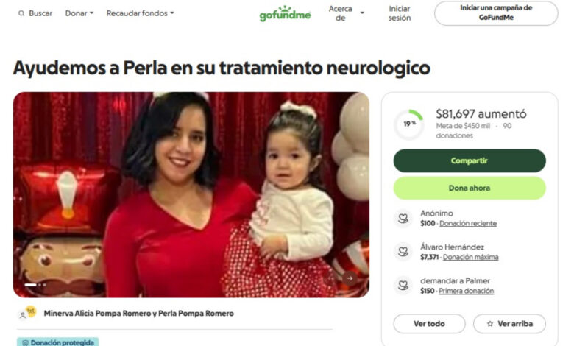Image resolution: width=574 pixels, height=346 pixels.
Task: Click the star icon in Ver arriba
Action: [x=490, y=324]
